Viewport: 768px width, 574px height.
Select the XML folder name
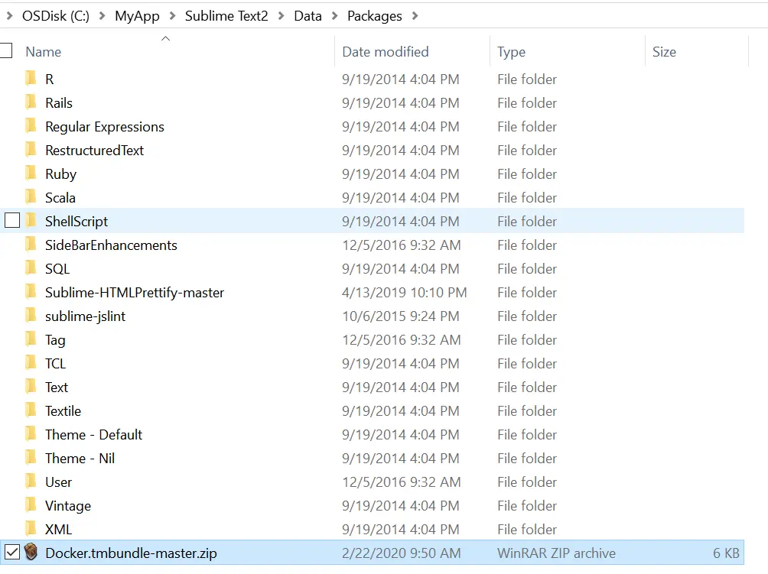(58, 530)
